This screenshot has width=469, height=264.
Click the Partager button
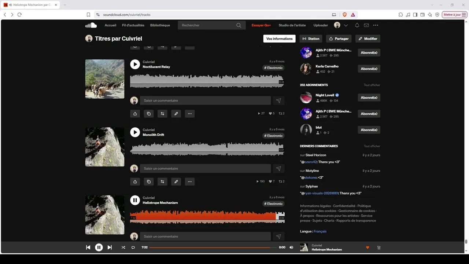click(339, 38)
